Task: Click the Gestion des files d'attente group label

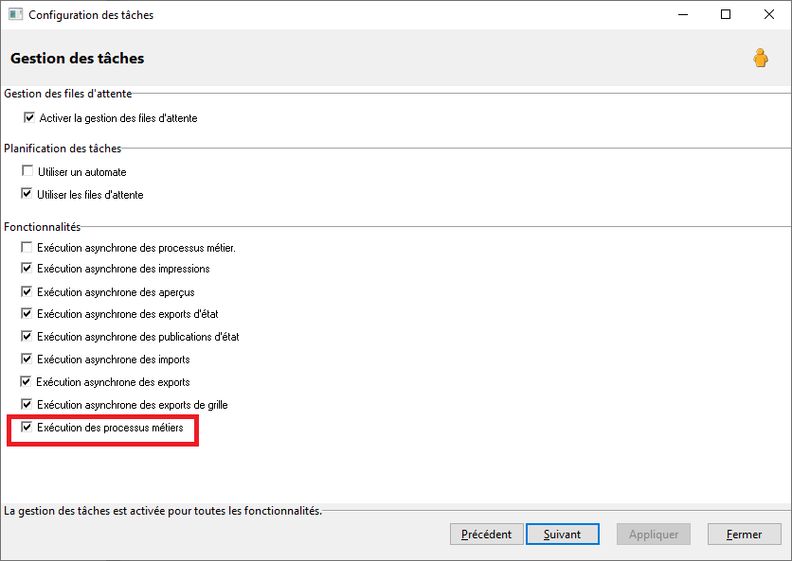Action: 68,94
